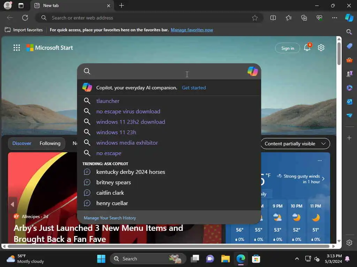
Task: Open Microsoft Store from the taskbar
Action: tap(256, 259)
